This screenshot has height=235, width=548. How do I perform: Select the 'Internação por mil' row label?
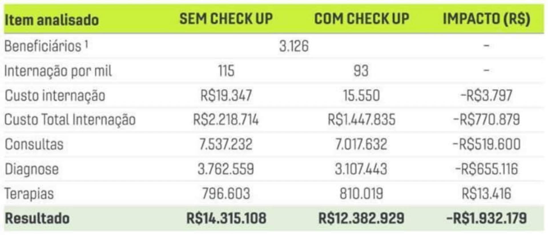(x=58, y=71)
